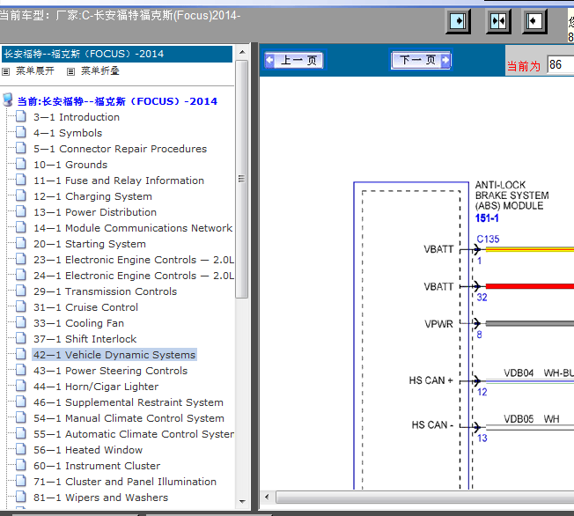Click page icon next to 33—1 Cooling Fan
Viewport: 574px width, 516px height.
21,322
